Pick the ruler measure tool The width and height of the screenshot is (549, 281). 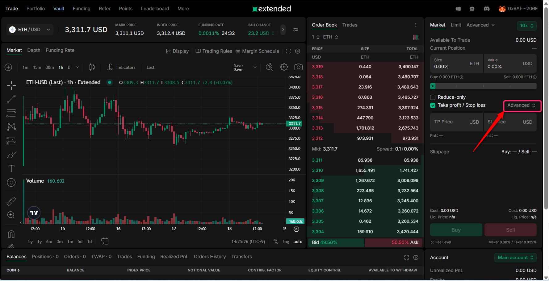(11, 201)
